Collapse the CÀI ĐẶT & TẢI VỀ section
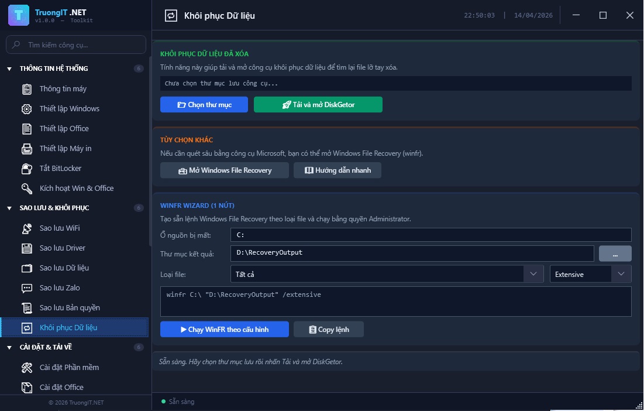This screenshot has height=411, width=644. [x=9, y=348]
